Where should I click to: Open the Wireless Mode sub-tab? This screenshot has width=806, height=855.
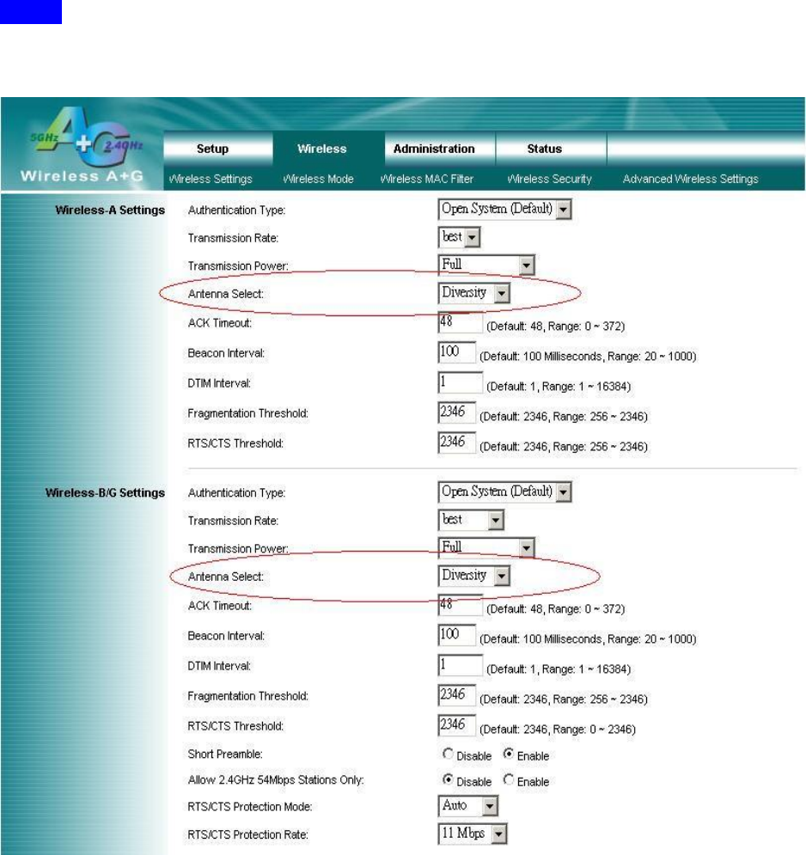click(319, 179)
